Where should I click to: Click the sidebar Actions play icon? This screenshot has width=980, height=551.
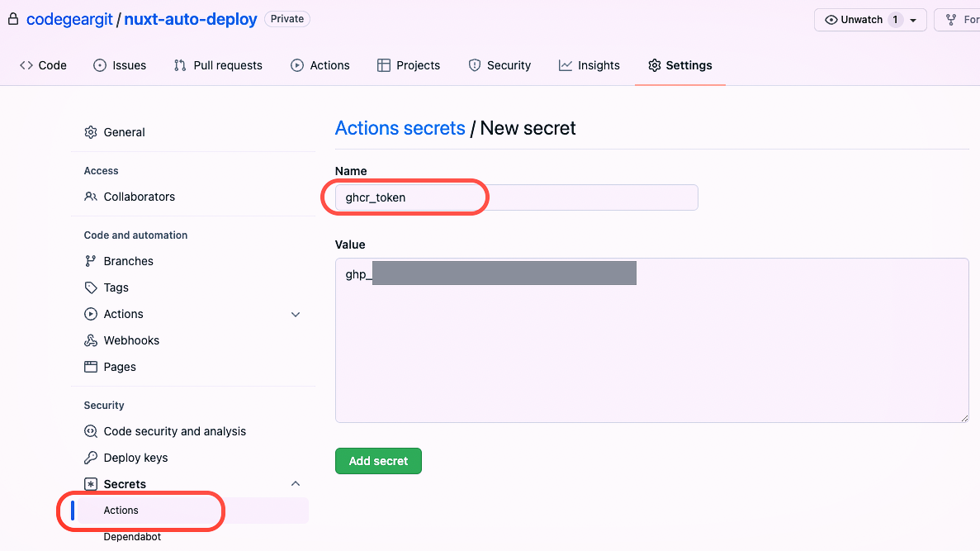(91, 314)
